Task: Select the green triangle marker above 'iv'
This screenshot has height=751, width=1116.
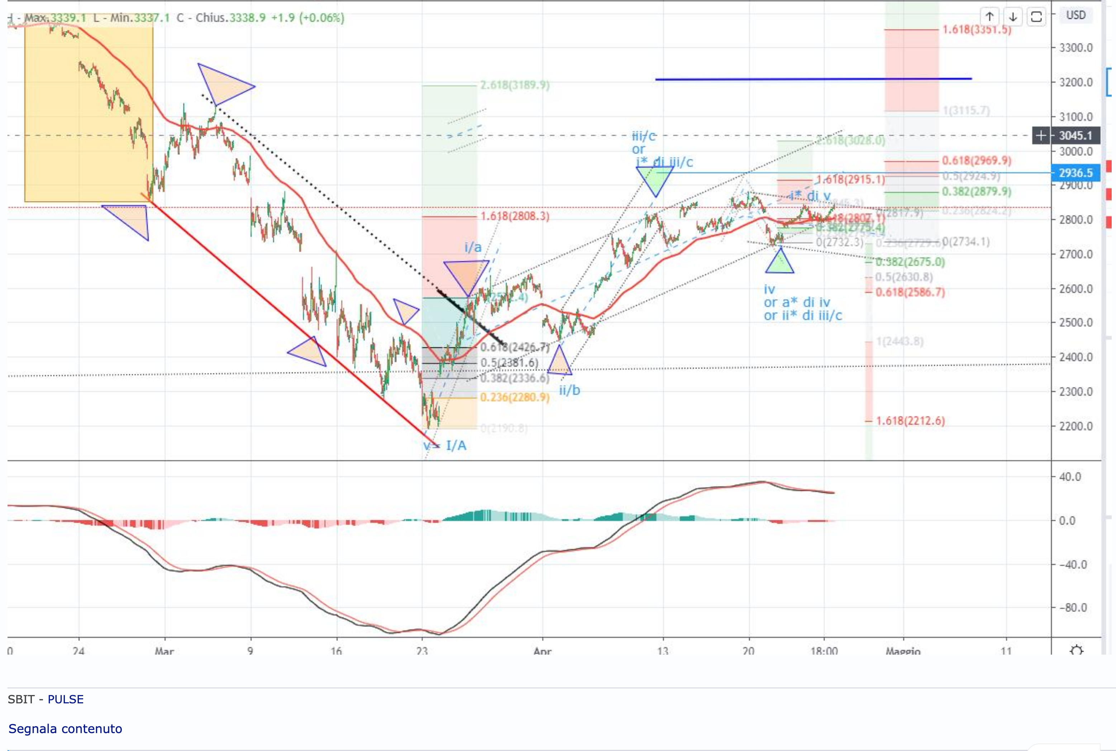Action: click(780, 261)
